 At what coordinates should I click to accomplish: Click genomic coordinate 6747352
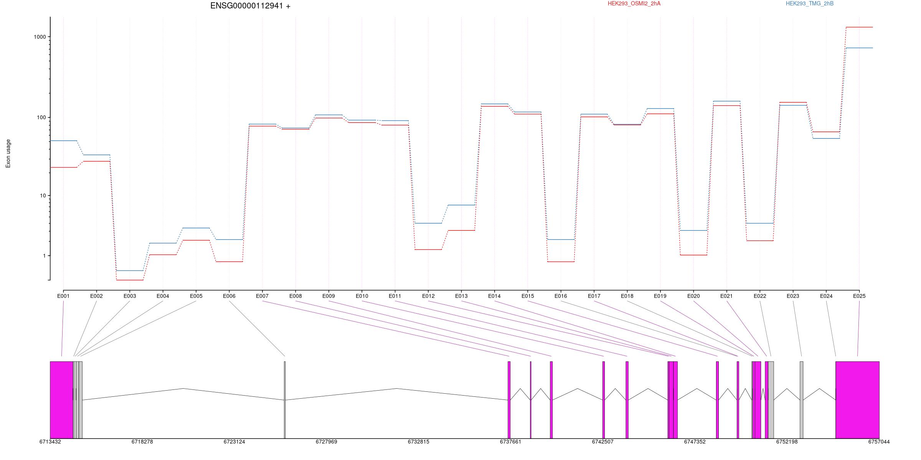pyautogui.click(x=695, y=442)
